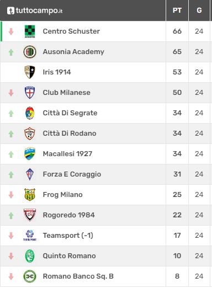Click the Centro Schuster team crest
Viewport: 212px width, 288px height.
click(x=30, y=31)
